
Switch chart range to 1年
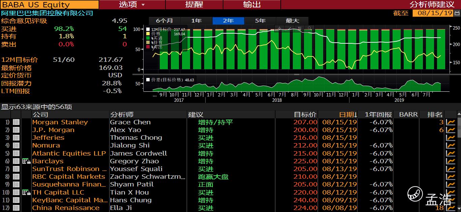point(196,21)
